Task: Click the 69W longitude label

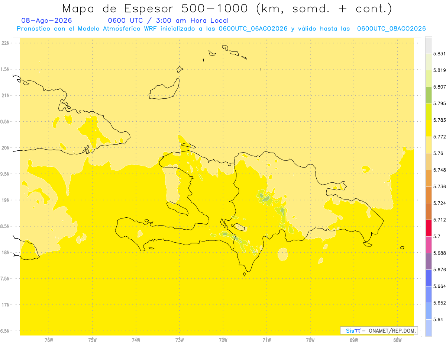Action: pyautogui.click(x=354, y=340)
